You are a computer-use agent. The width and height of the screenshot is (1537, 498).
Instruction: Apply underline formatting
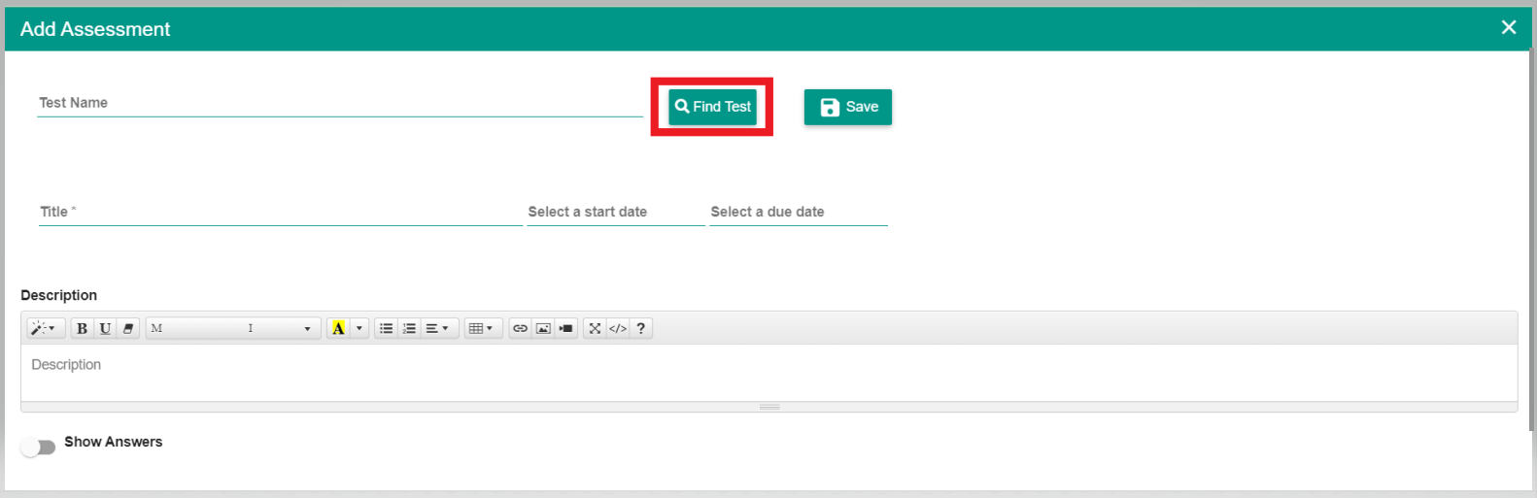click(105, 328)
